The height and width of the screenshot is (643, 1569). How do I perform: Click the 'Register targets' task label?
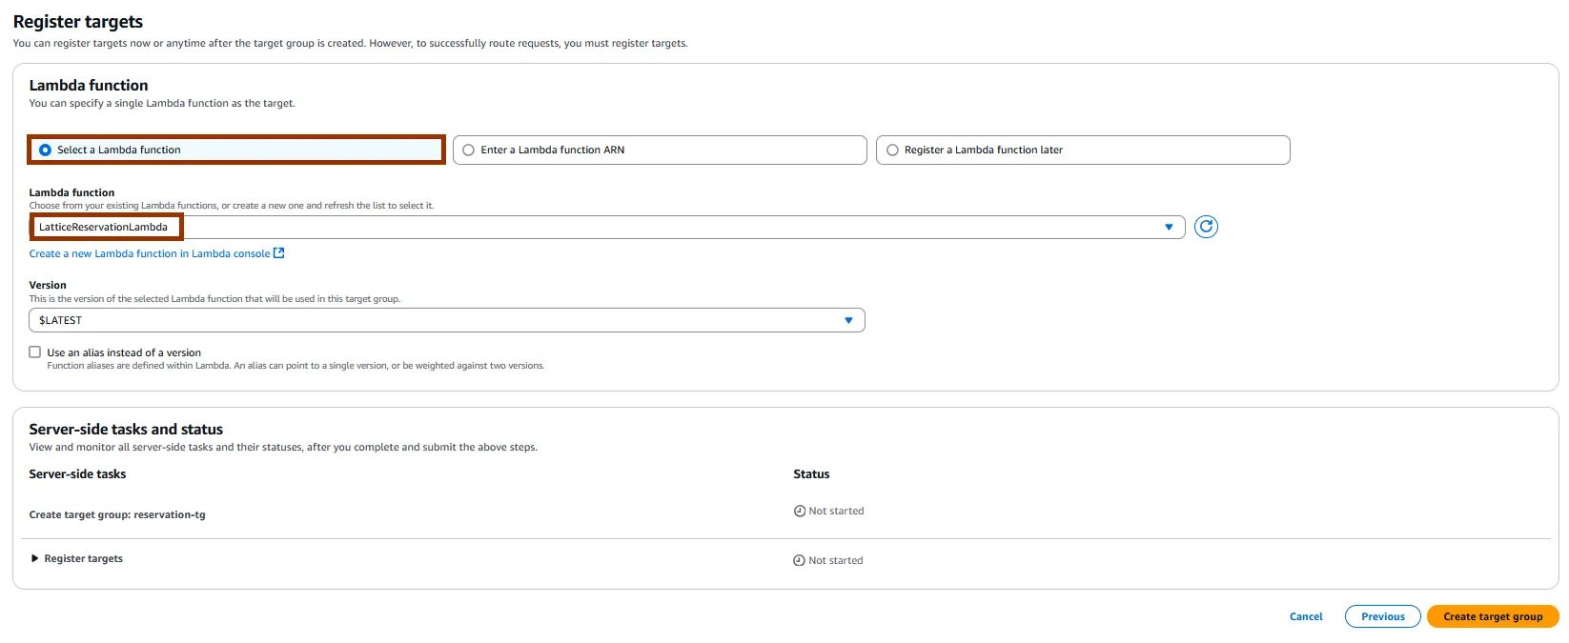[x=84, y=559]
